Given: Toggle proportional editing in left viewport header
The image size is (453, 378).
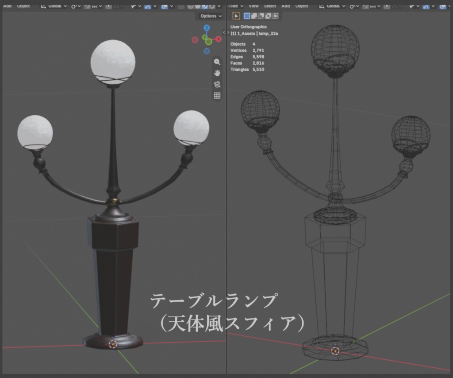Looking at the screenshot, I should [108, 6].
